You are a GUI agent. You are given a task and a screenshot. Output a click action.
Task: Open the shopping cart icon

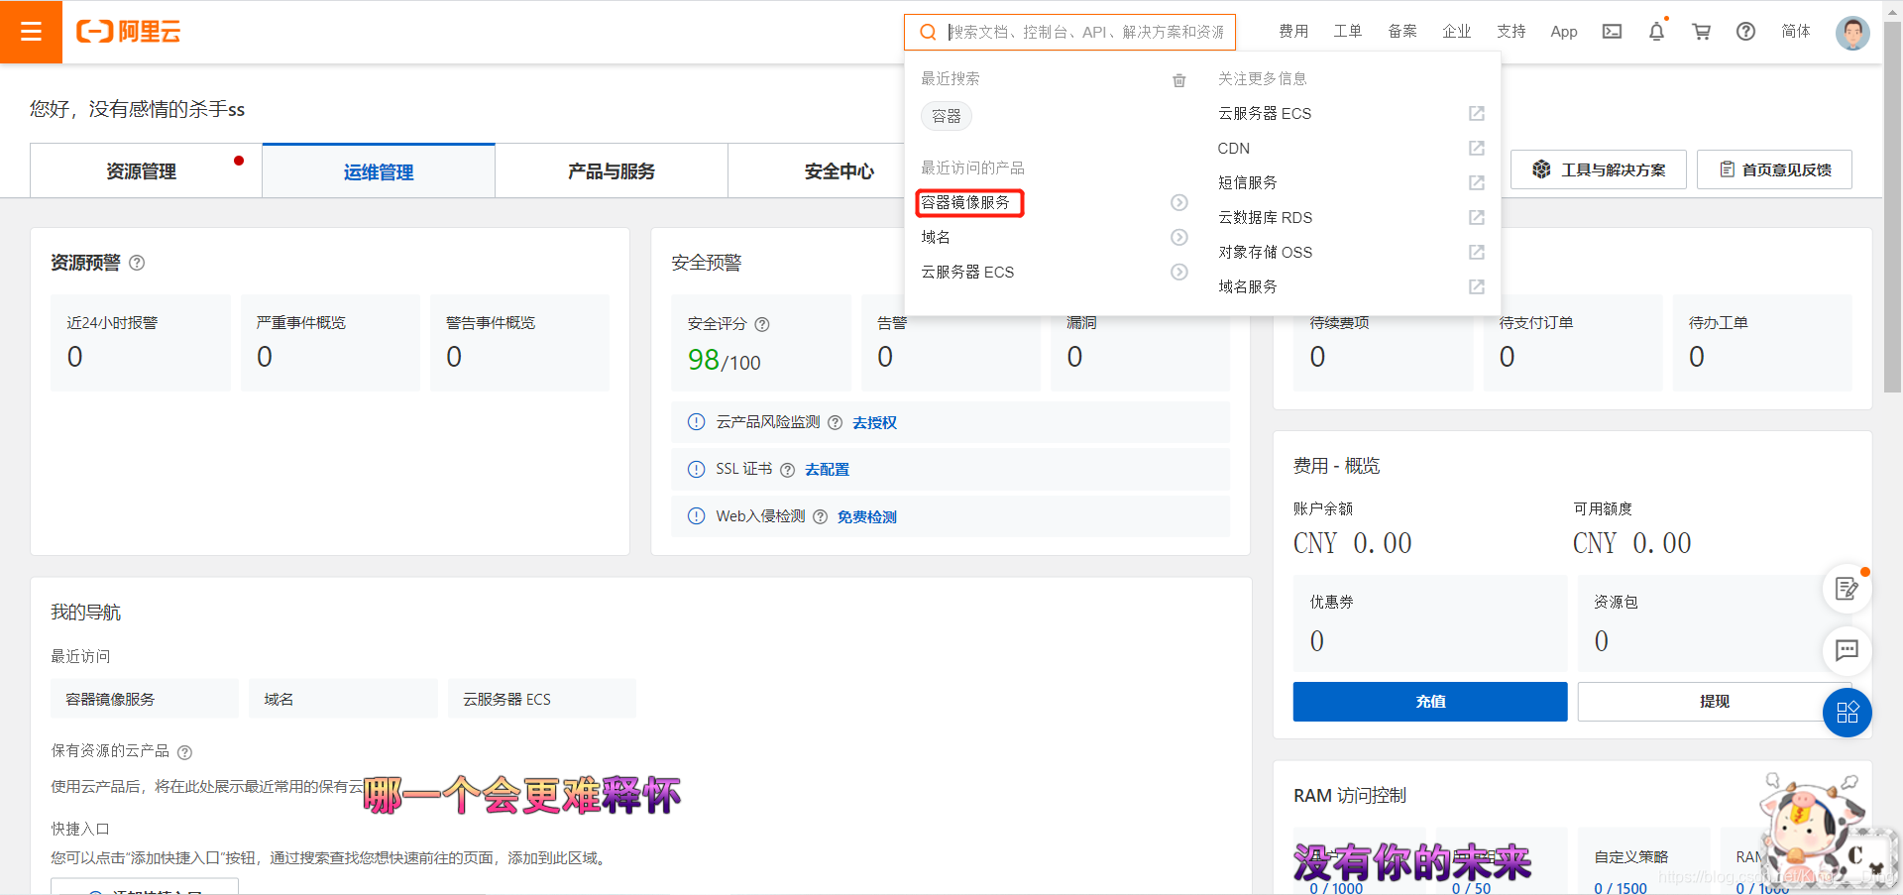1702,32
